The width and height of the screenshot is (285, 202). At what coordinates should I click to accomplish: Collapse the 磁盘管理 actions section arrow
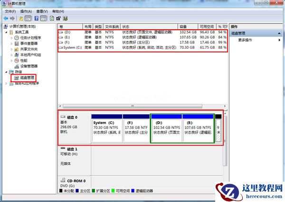tap(279, 33)
